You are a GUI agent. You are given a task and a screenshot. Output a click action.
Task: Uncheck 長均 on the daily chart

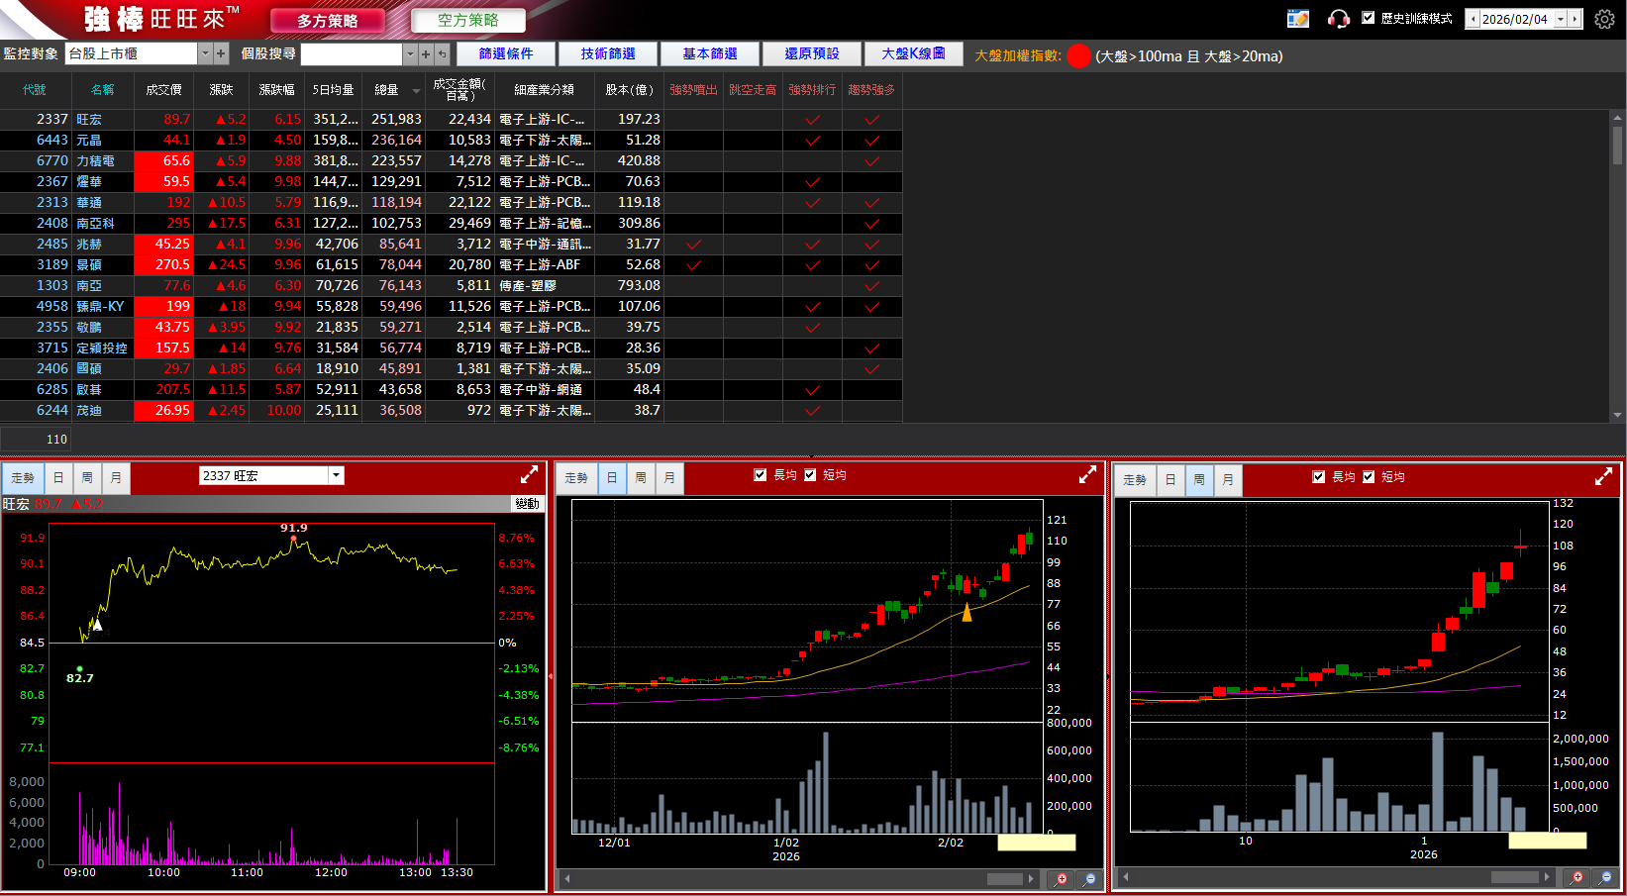click(761, 475)
